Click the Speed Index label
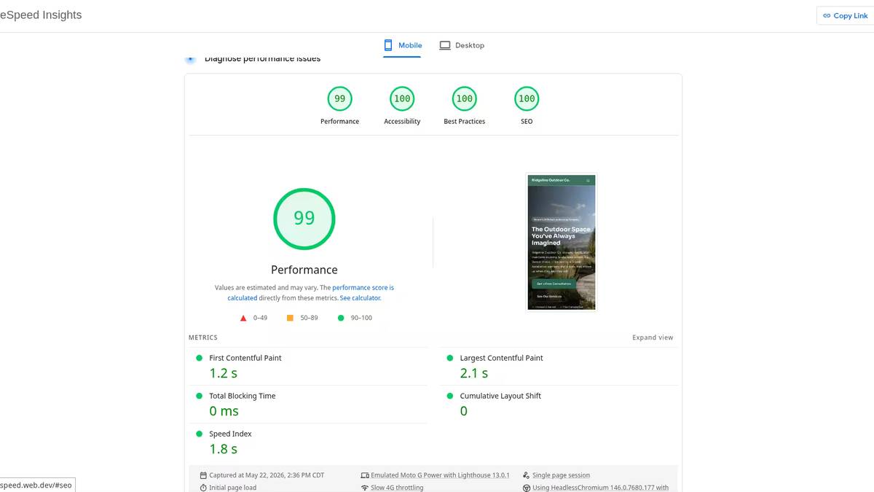 [x=230, y=434]
